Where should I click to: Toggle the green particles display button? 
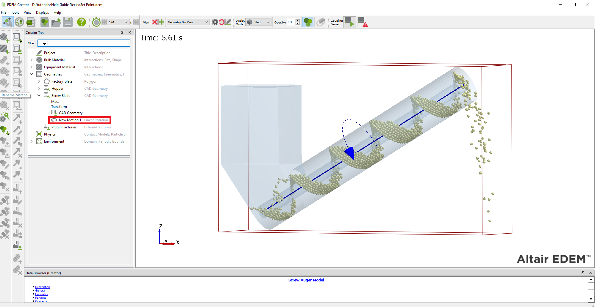(x=308, y=22)
